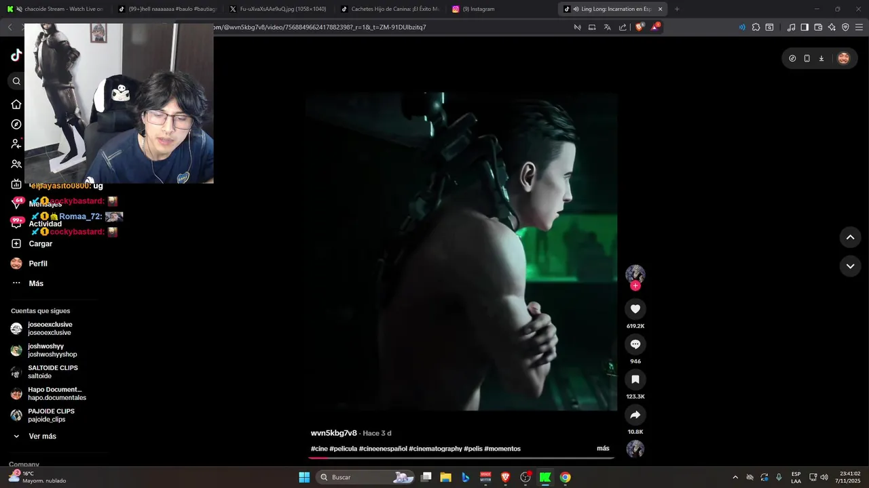The image size is (869, 488).
Task: Open Google Chrome from the taskbar
Action: click(565, 477)
